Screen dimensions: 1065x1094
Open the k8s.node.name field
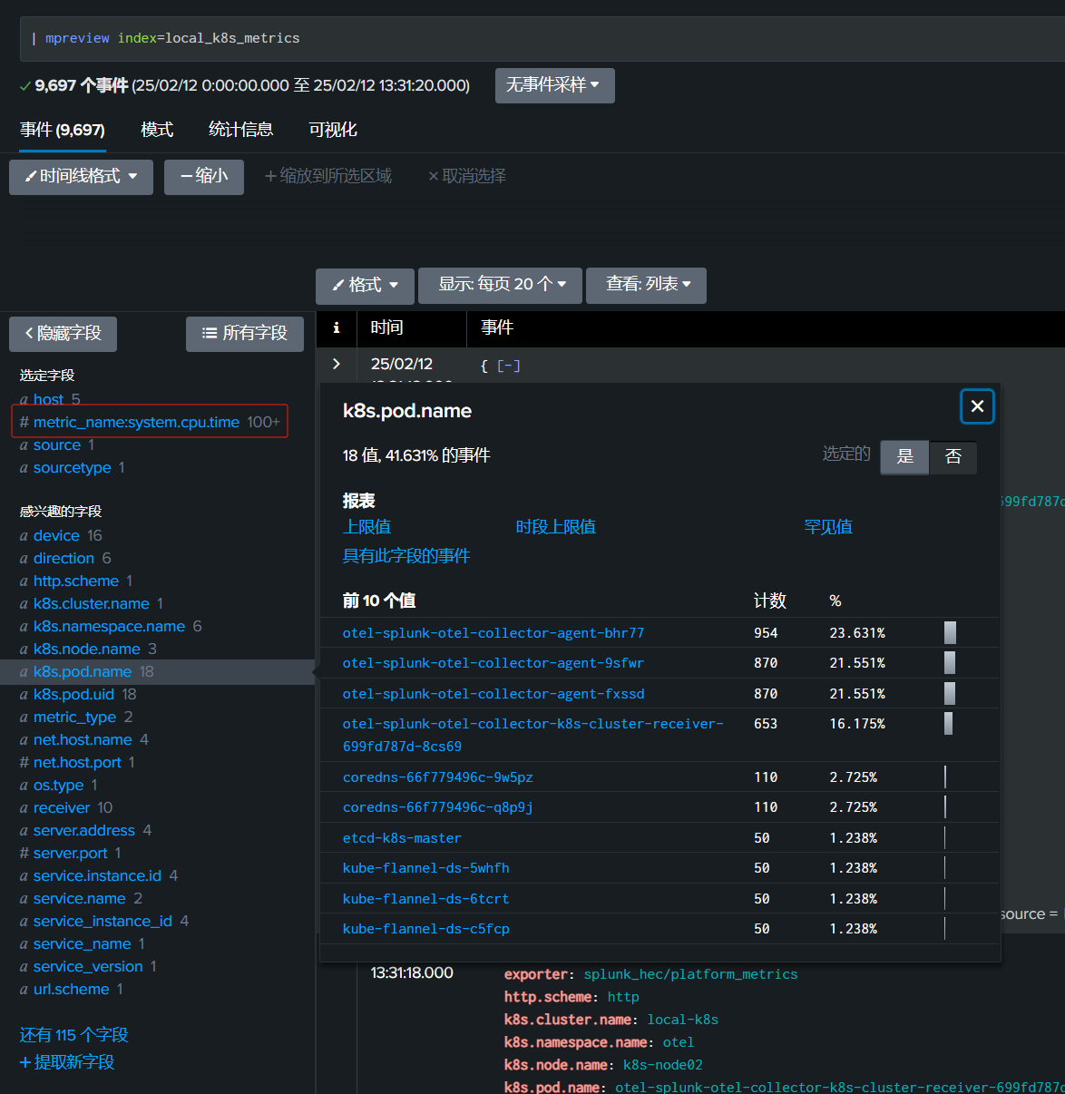87,649
